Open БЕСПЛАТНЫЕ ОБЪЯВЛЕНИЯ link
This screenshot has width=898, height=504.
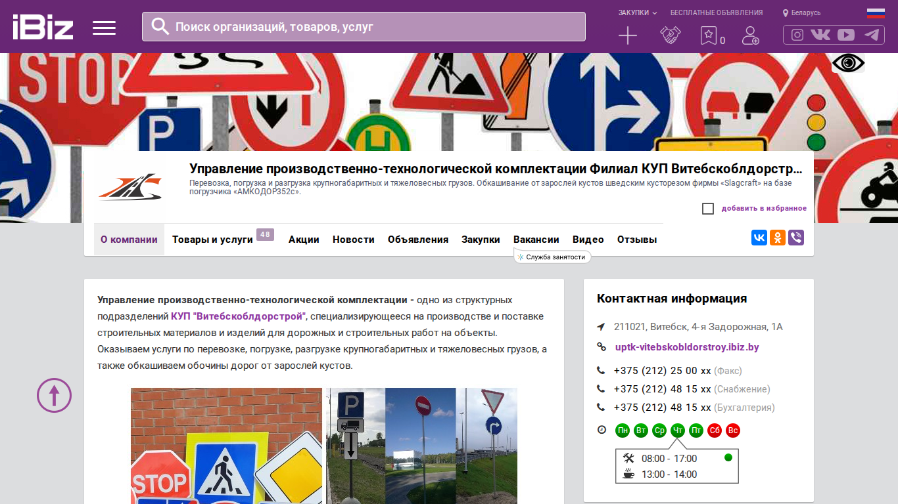[x=717, y=12]
